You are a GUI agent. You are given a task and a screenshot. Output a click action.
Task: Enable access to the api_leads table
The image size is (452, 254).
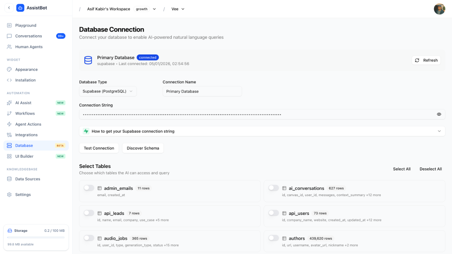point(89,213)
